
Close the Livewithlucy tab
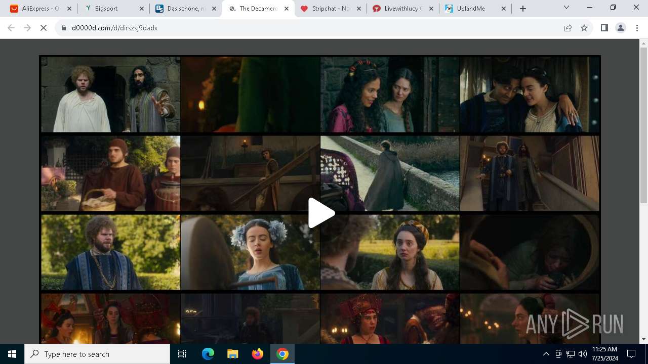tap(431, 9)
